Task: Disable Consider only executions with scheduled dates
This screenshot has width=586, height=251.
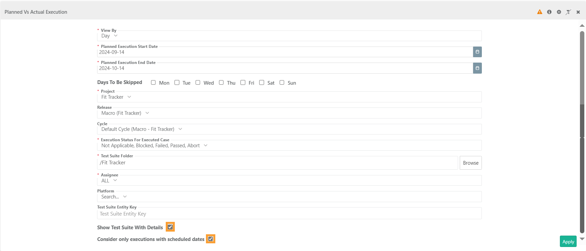Action: pyautogui.click(x=211, y=239)
